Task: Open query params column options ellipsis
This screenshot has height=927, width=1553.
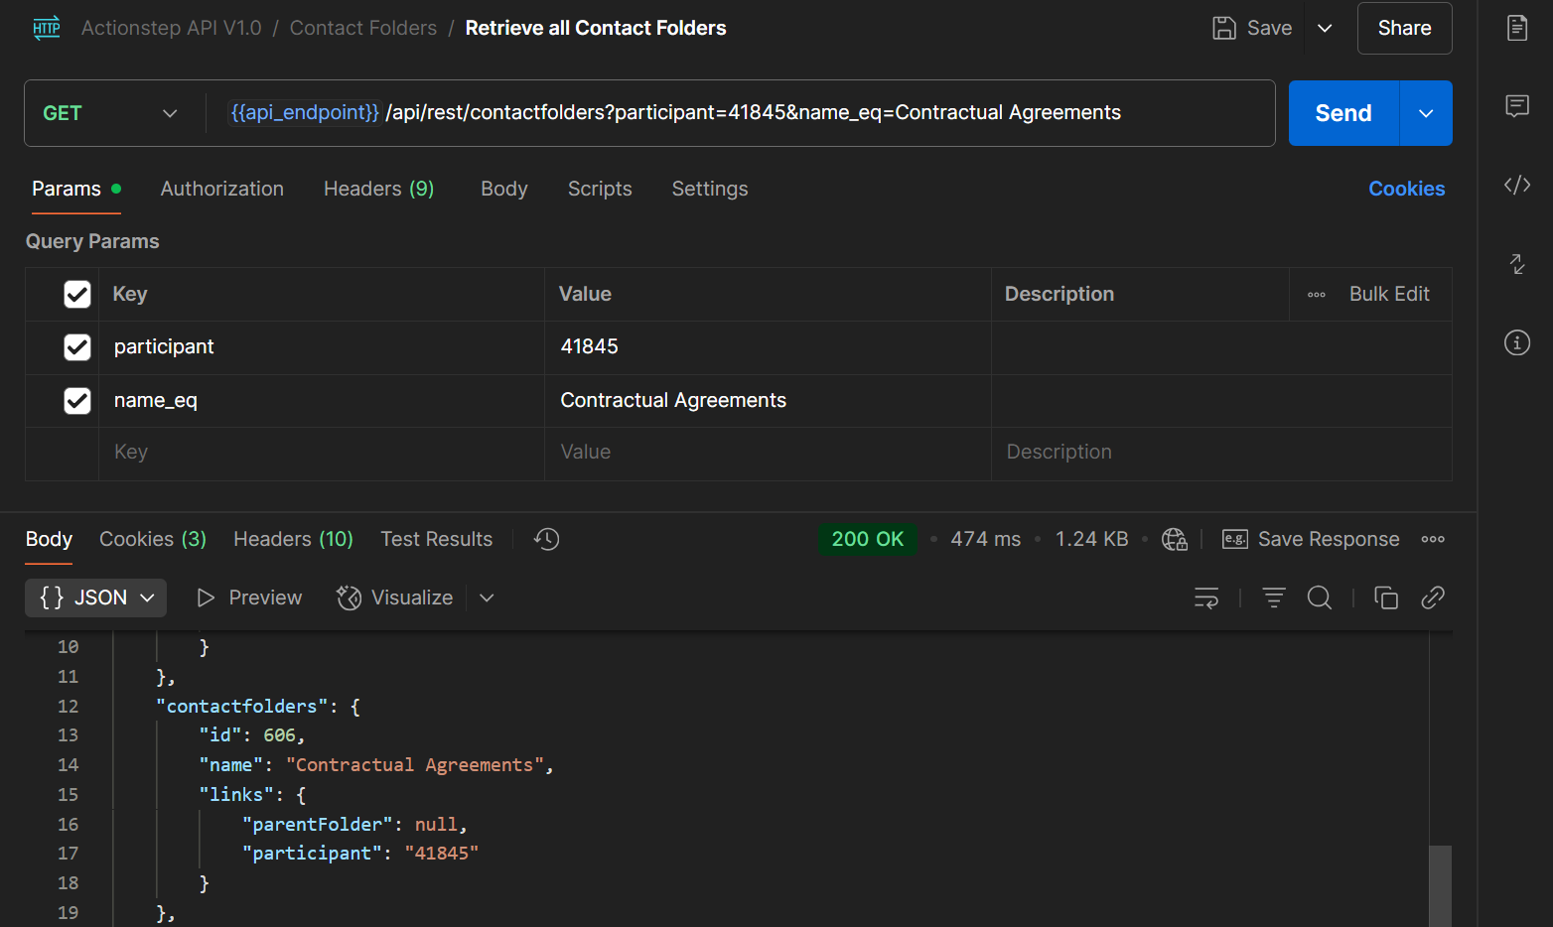Action: click(x=1317, y=295)
